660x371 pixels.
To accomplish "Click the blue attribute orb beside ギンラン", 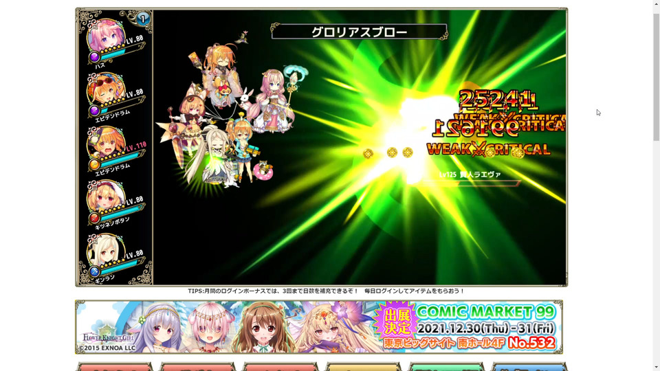I will pos(94,272).
